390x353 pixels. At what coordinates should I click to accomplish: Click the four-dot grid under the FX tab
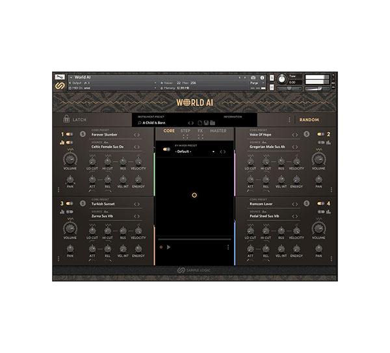click(x=200, y=137)
